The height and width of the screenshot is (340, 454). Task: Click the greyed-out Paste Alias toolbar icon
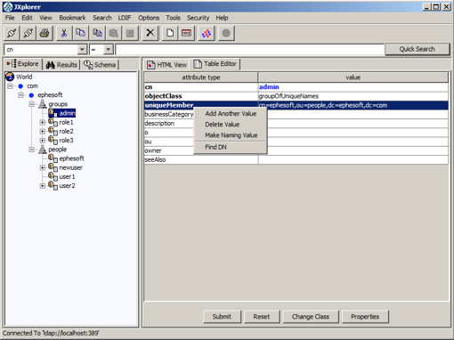[114, 33]
